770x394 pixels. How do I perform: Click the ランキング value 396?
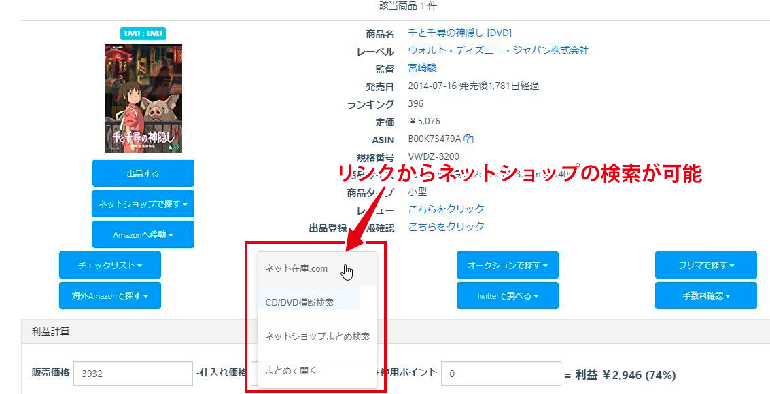416,103
